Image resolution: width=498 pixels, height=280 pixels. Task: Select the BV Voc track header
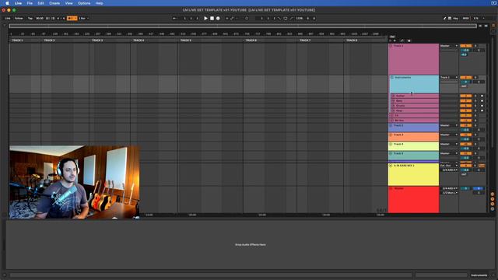pyautogui.click(x=414, y=121)
